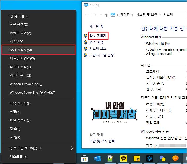Open 원격 설정 link
This screenshot has width=187, height=164.
click(x=96, y=42)
